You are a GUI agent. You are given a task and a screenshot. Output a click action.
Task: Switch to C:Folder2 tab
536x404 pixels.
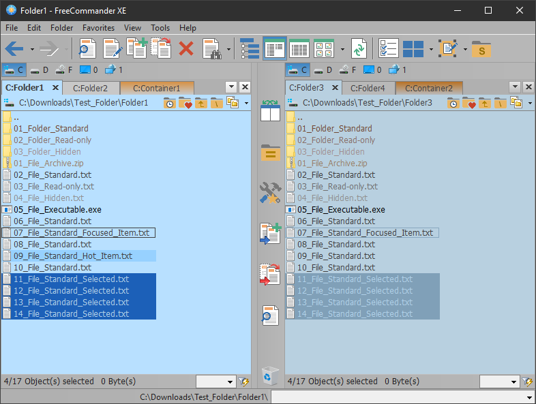pos(91,88)
